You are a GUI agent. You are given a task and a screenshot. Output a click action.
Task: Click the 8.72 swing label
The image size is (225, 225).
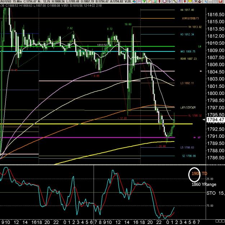[110, 29]
